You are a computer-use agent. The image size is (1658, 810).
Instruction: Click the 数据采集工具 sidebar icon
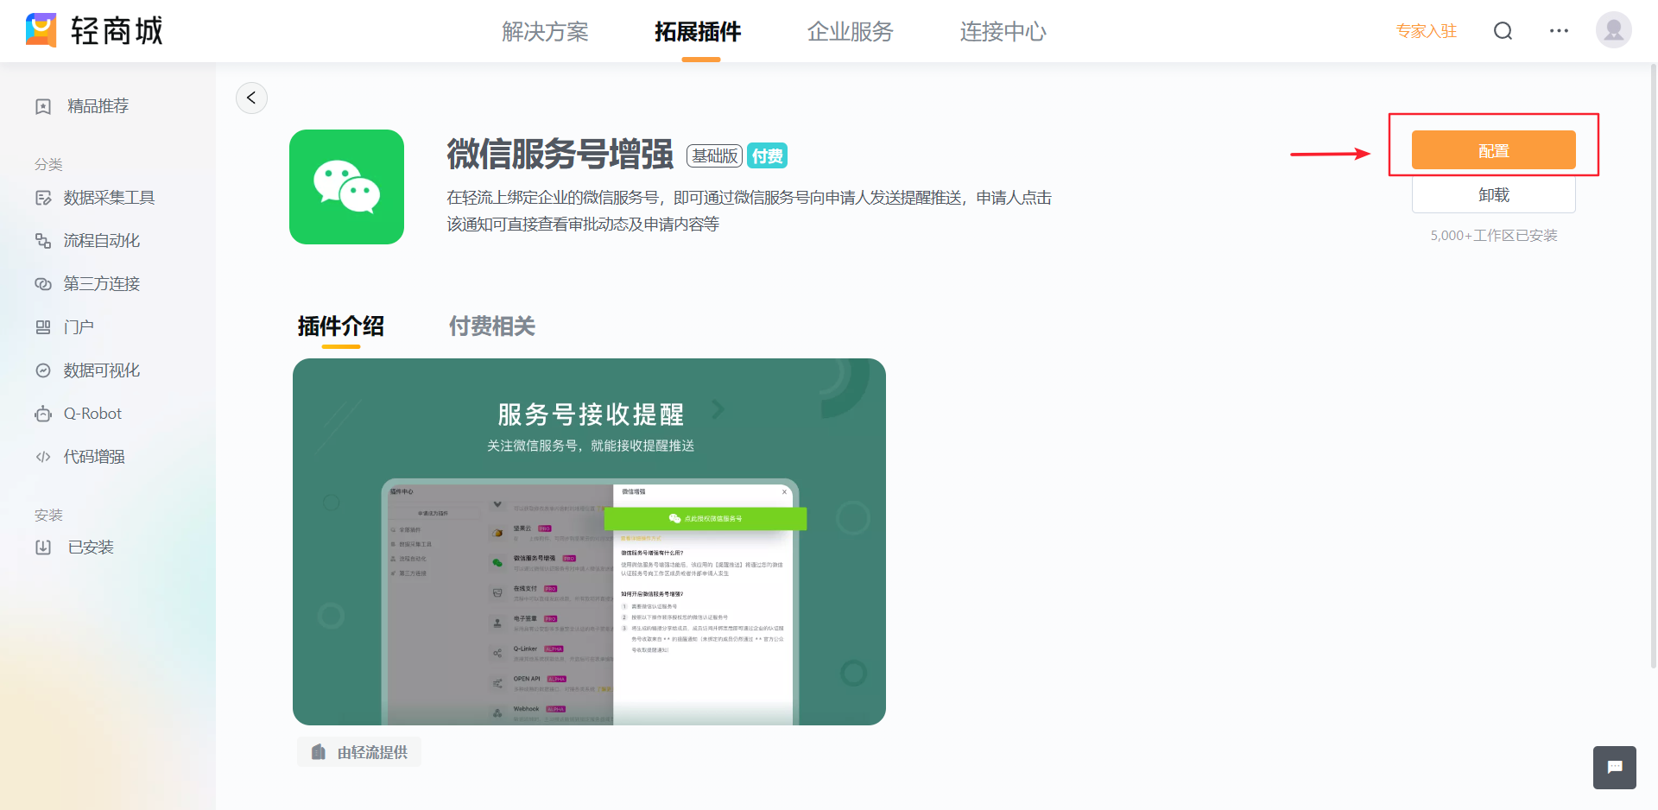[43, 198]
